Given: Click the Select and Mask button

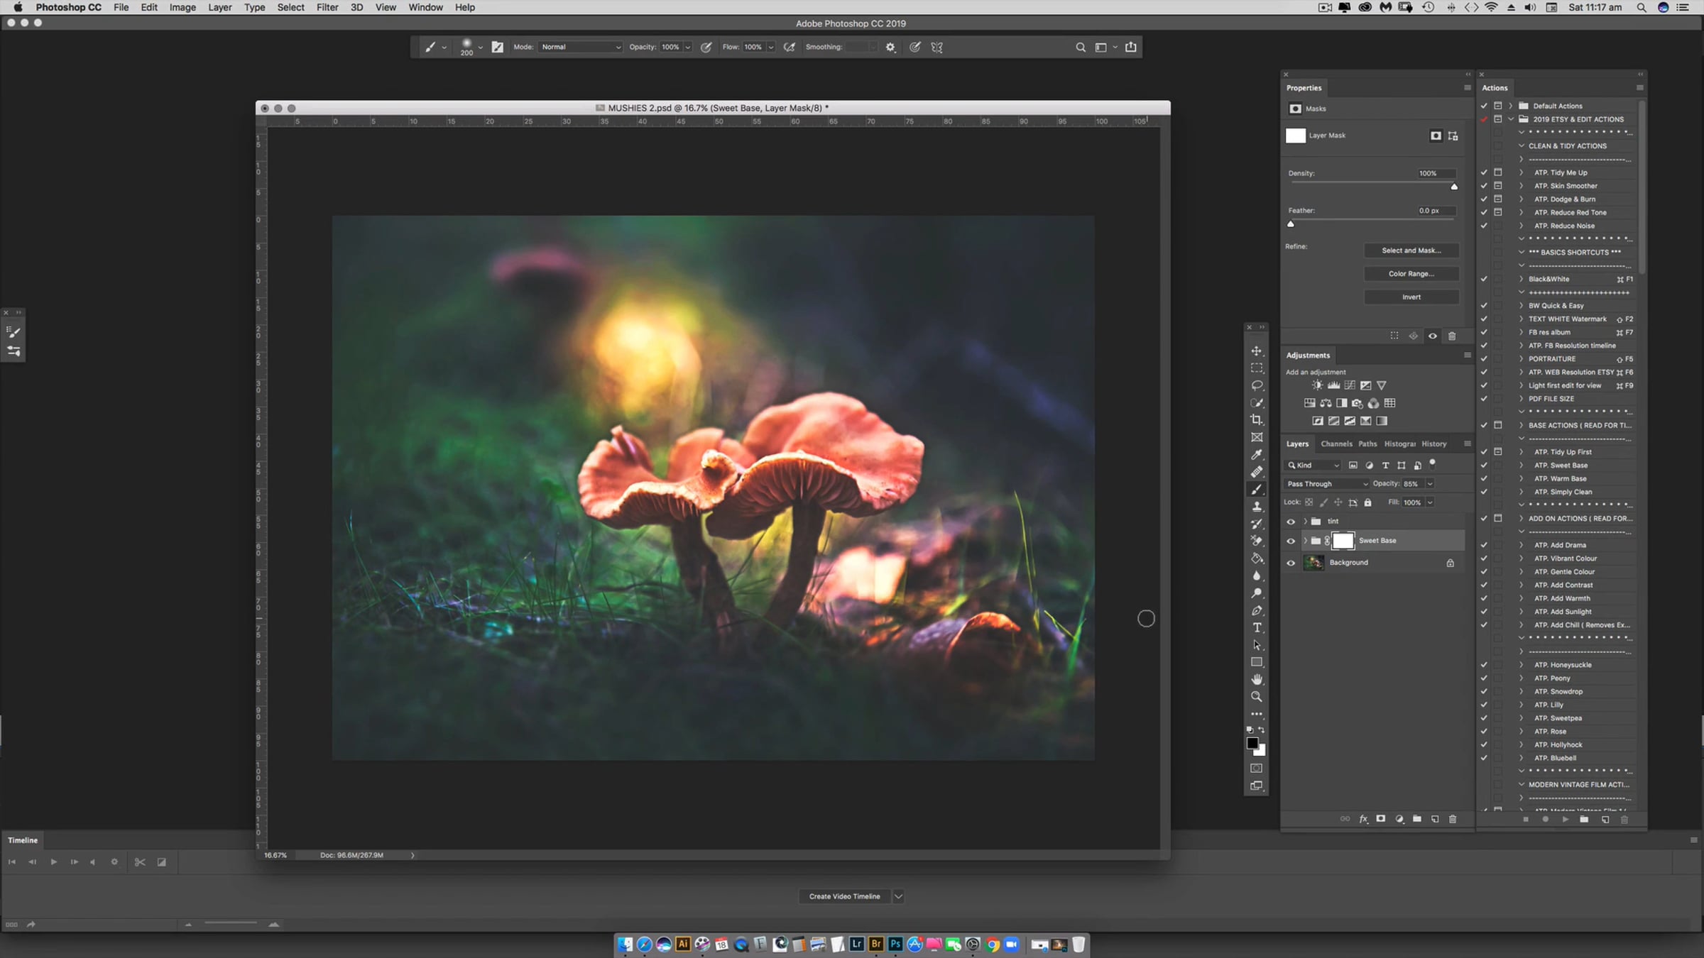Looking at the screenshot, I should 1411,250.
